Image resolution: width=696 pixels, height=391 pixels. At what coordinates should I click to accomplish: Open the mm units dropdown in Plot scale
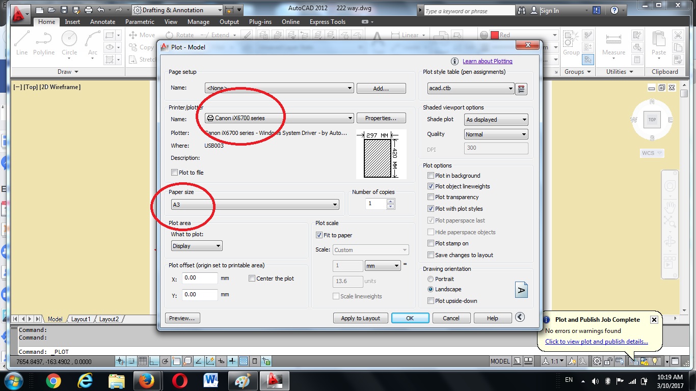383,266
